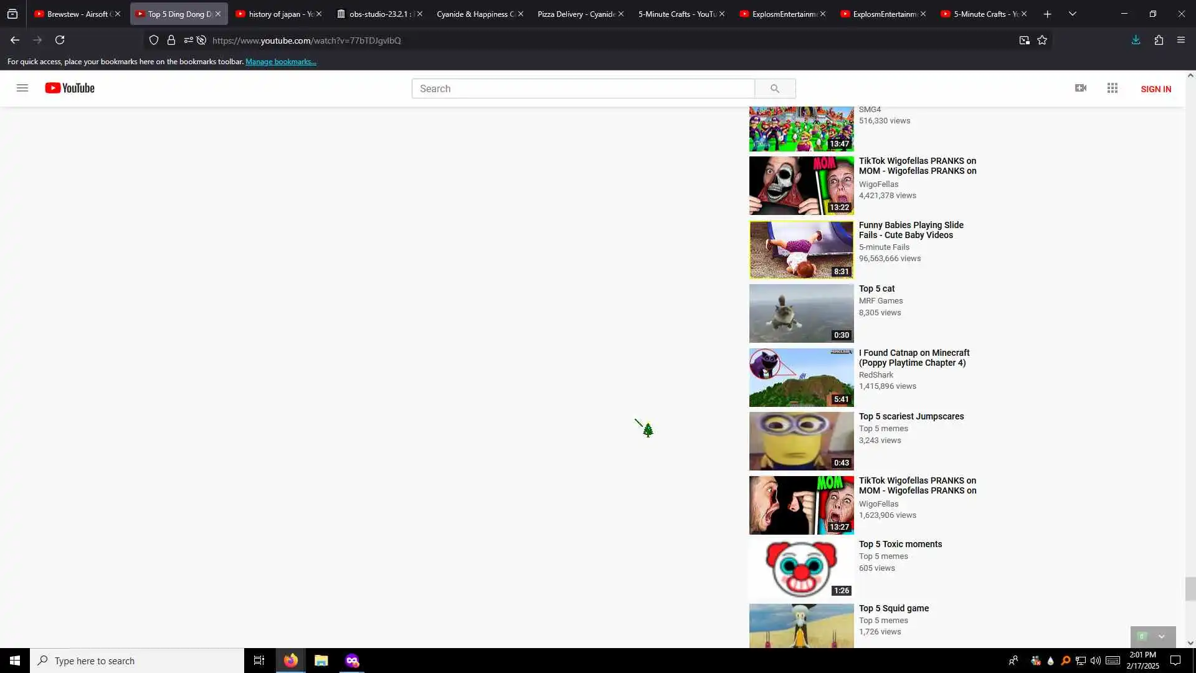
Task: Expand the list all tabs chevron
Action: (x=1072, y=14)
